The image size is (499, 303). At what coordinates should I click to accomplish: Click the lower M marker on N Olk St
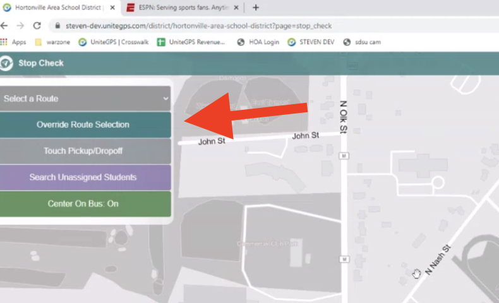point(344,259)
